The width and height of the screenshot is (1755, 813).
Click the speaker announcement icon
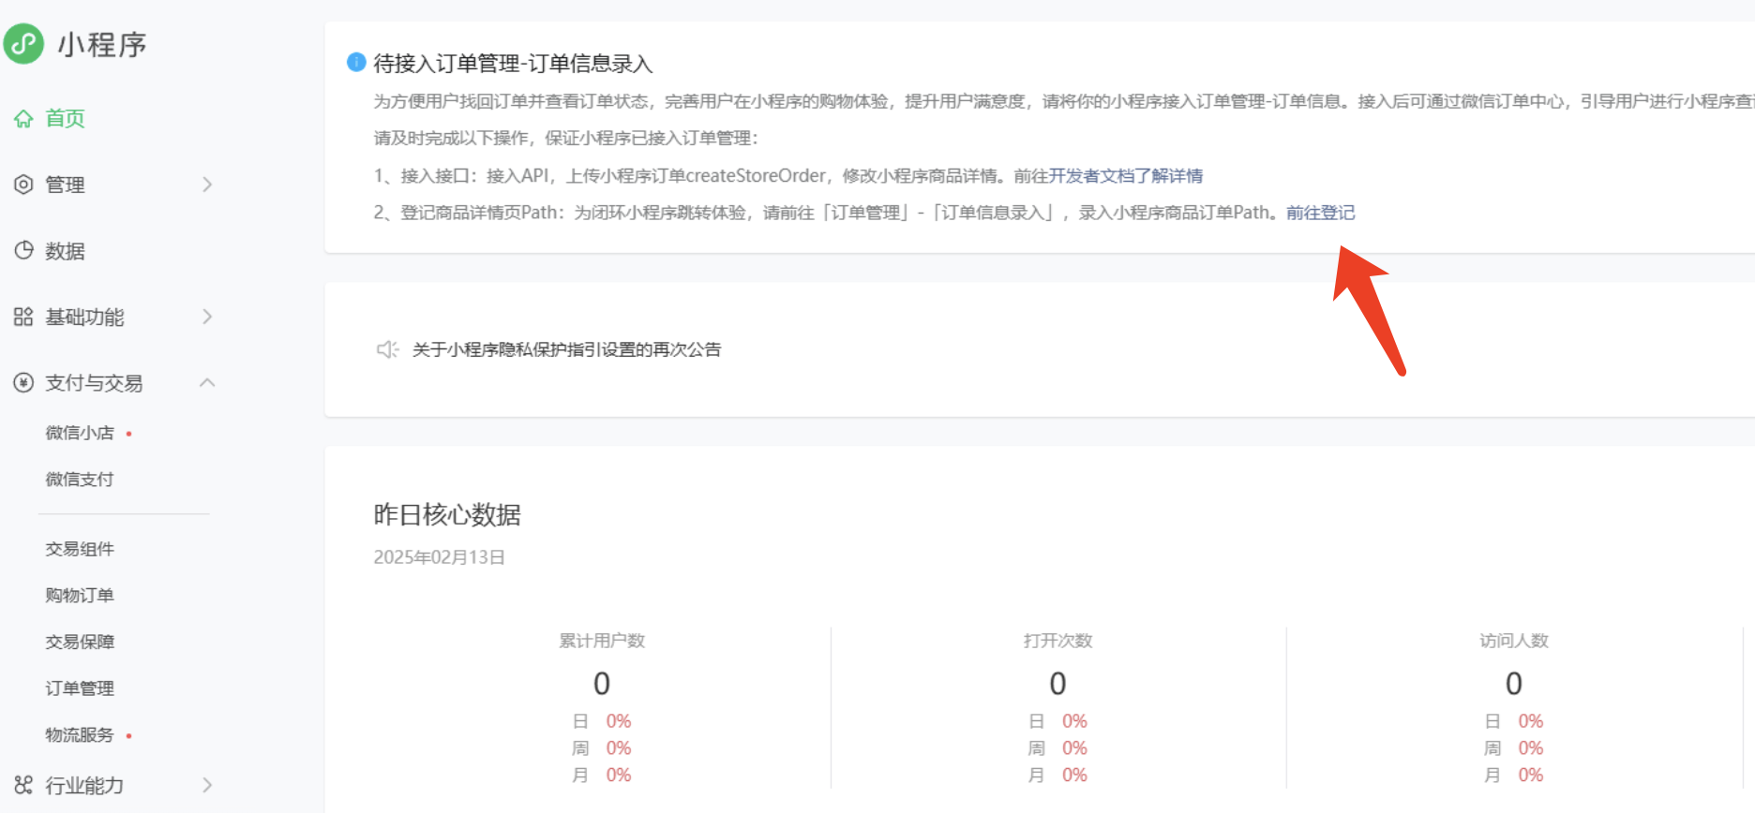[x=387, y=349]
